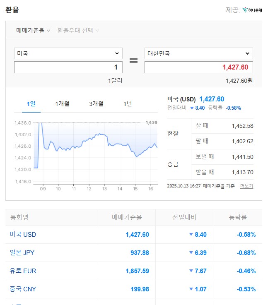This screenshot has height=305, width=263.
Task: Open the 유로 EUR currency link
Action: coord(23,271)
